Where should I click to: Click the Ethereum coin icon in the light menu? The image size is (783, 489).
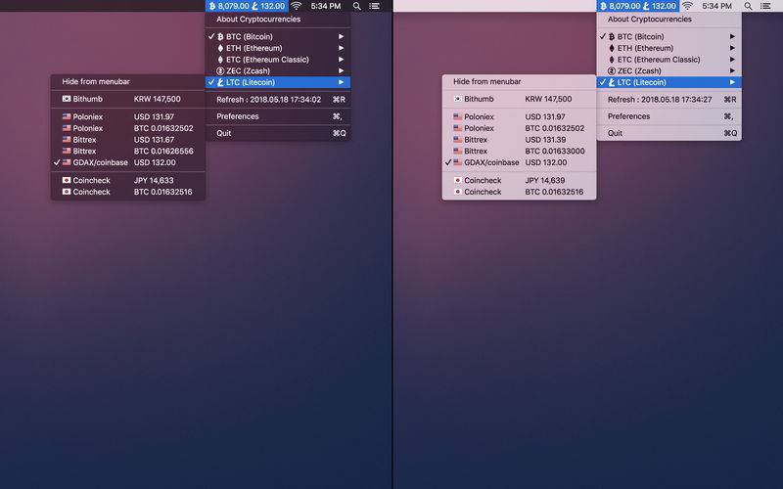[x=612, y=48]
